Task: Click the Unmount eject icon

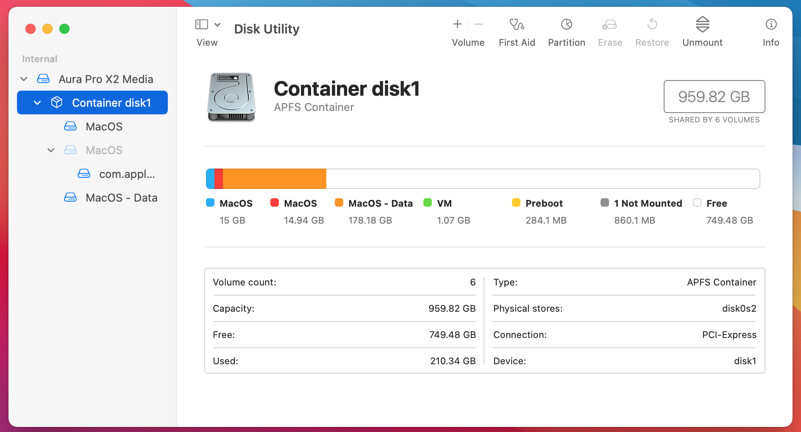Action: click(702, 25)
